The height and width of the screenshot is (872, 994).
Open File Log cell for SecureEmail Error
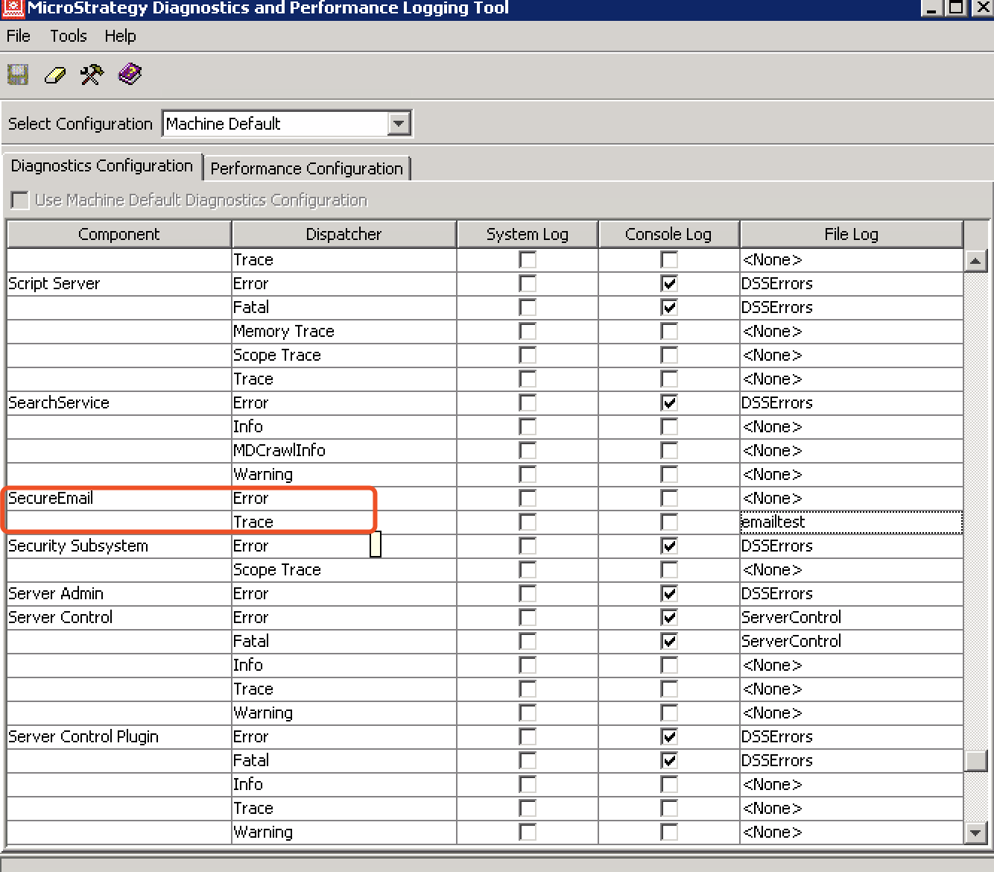(852, 498)
